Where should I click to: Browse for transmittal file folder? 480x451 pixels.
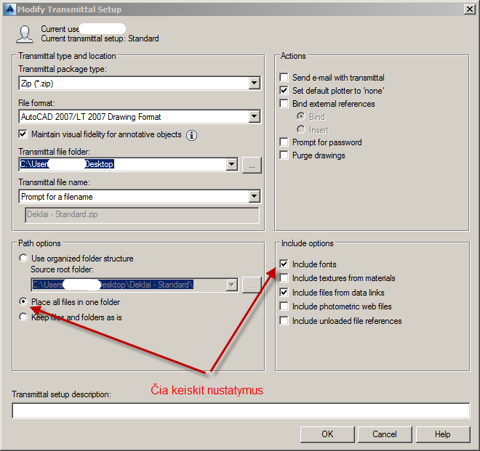click(x=252, y=165)
